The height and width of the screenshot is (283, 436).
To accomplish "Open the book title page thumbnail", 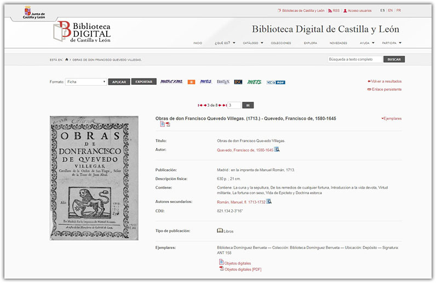I will click(x=94, y=178).
